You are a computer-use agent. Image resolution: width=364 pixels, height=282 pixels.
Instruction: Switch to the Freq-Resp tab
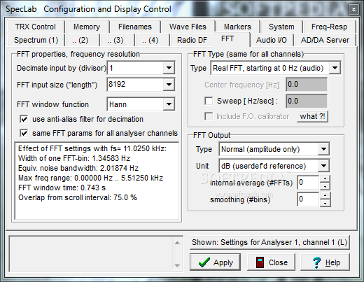click(x=329, y=27)
